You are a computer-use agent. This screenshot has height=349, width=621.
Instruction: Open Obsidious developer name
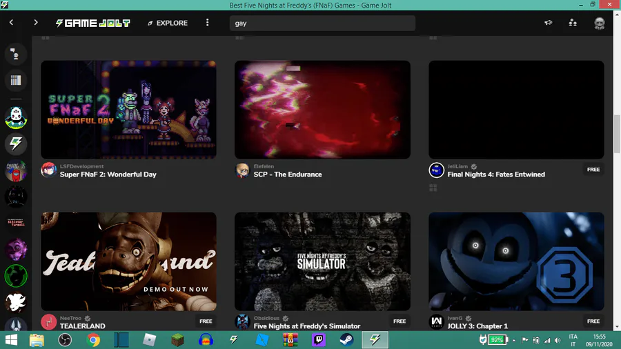point(266,318)
